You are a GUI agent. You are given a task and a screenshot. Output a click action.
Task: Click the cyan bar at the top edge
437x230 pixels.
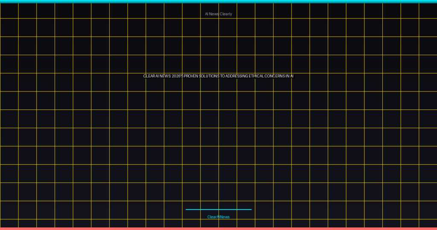click(x=218, y=1)
